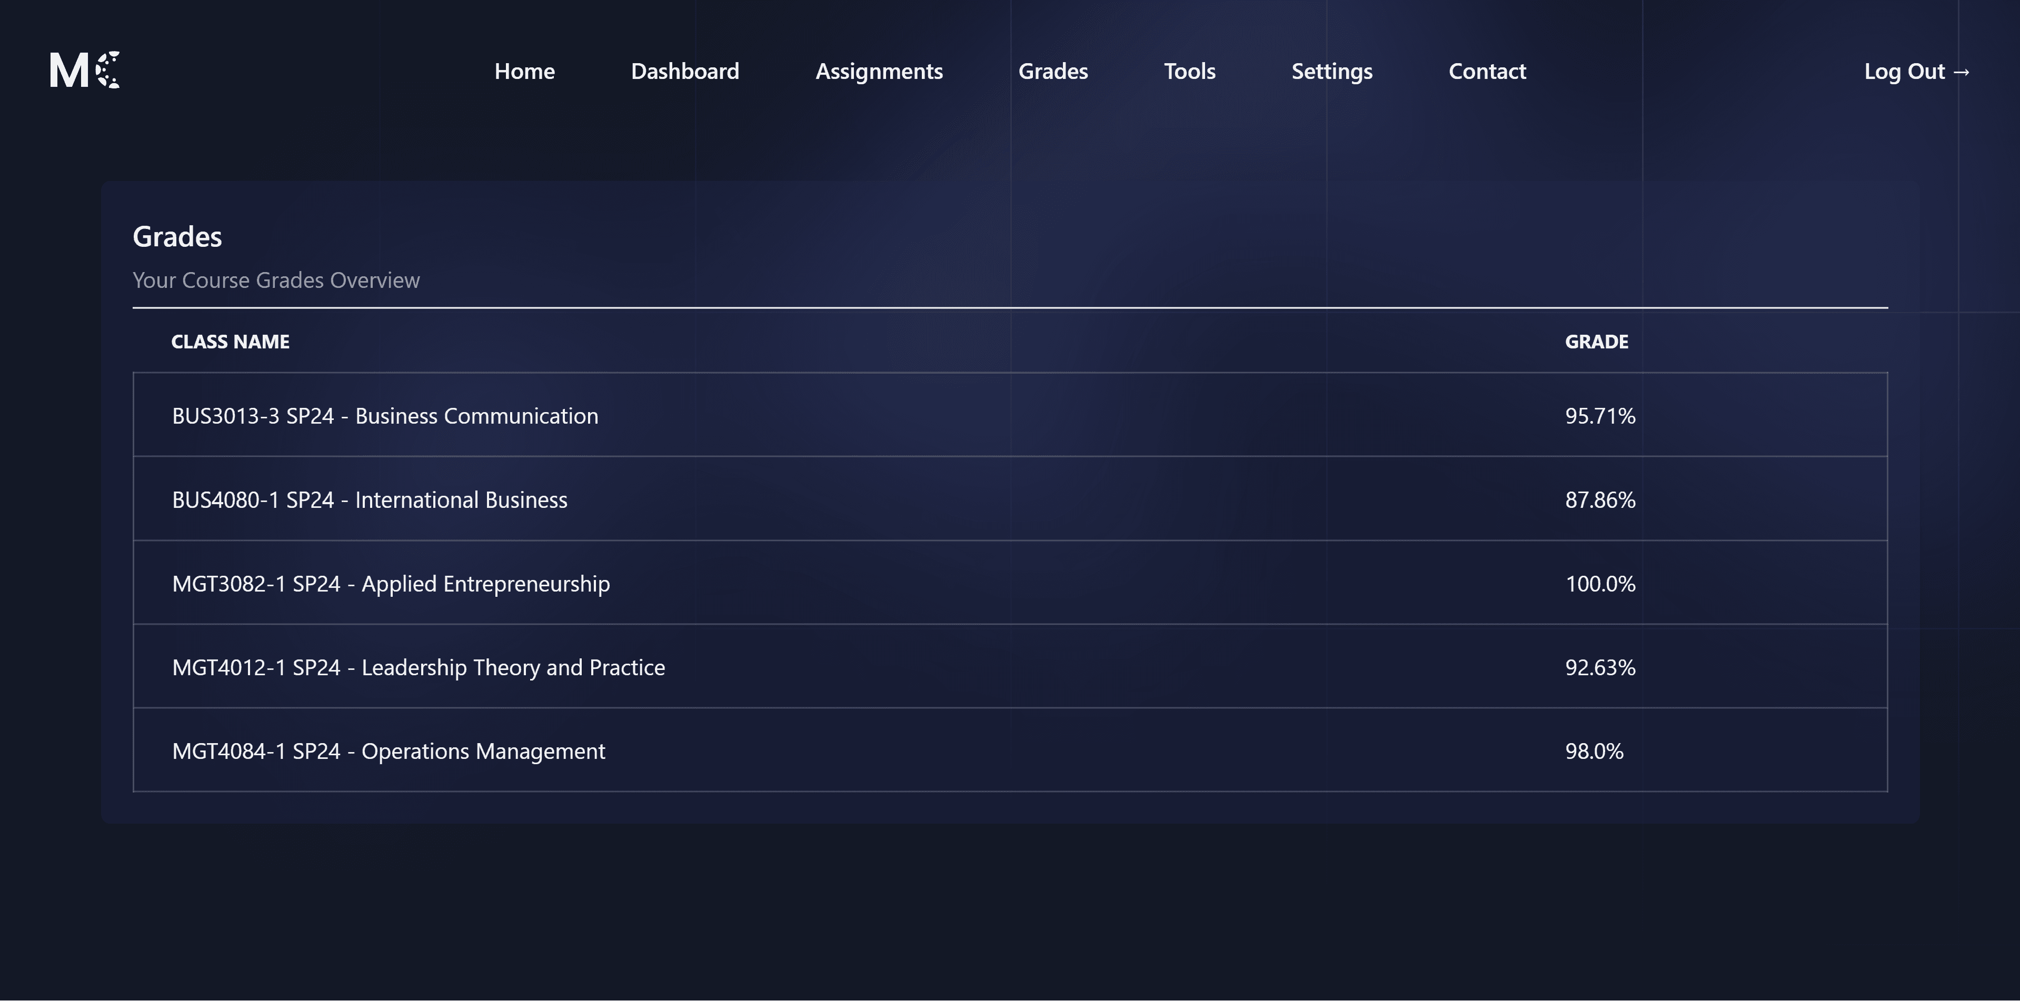
Task: Open Settings from the navigation bar
Action: [x=1331, y=72]
